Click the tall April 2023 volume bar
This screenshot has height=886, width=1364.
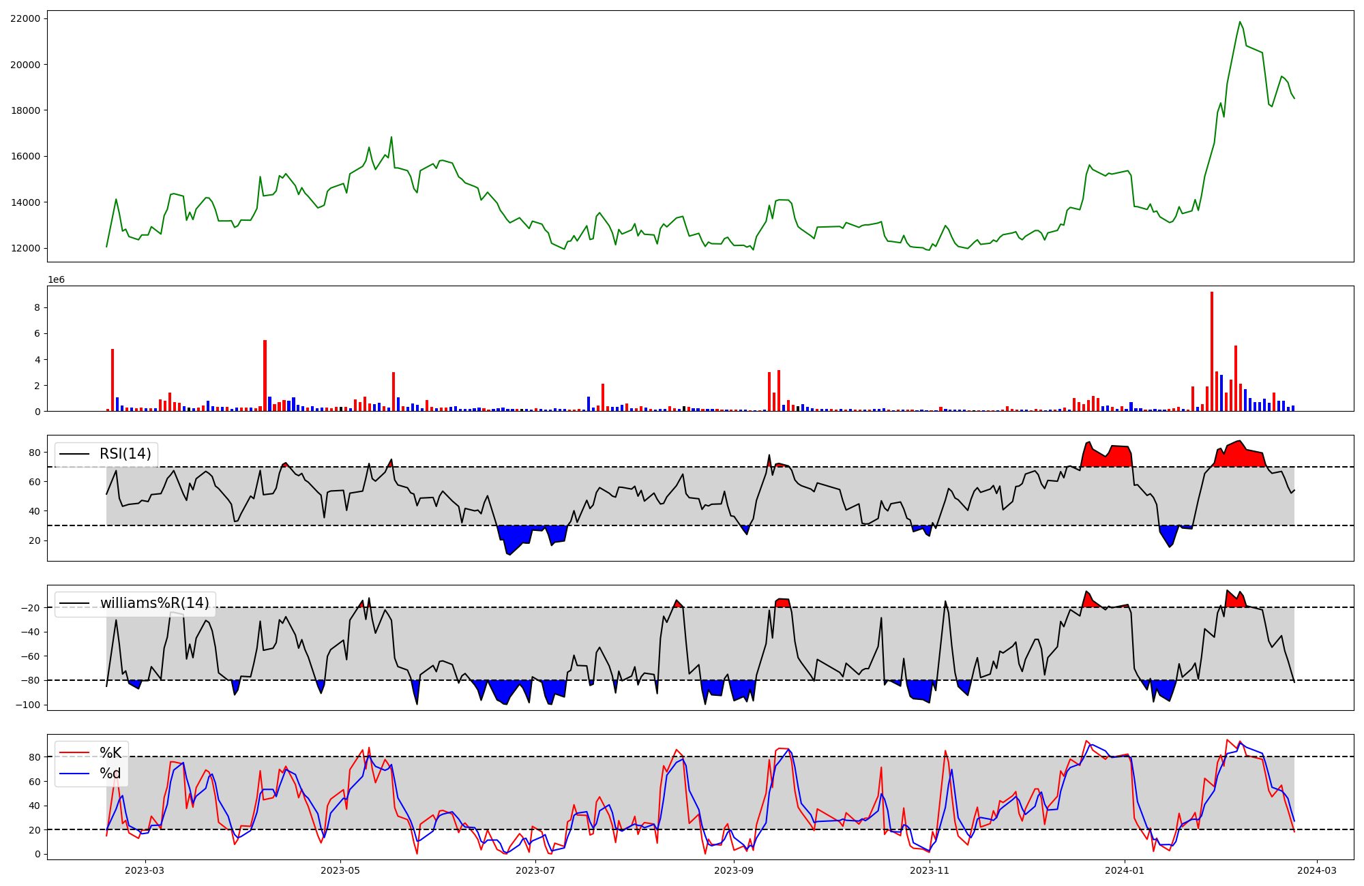pyautogui.click(x=265, y=375)
